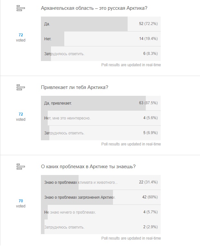This screenshot has width=200, height=250.
Task: Click title 'О каких проблемах в Арктике ты знаешь?'
Action: pos(88,167)
